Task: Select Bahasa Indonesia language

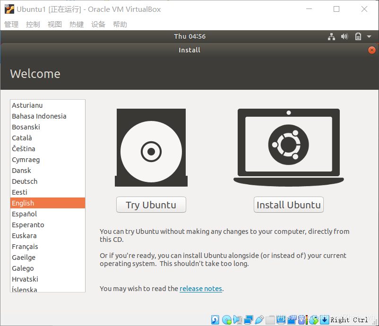Action: 48,116
